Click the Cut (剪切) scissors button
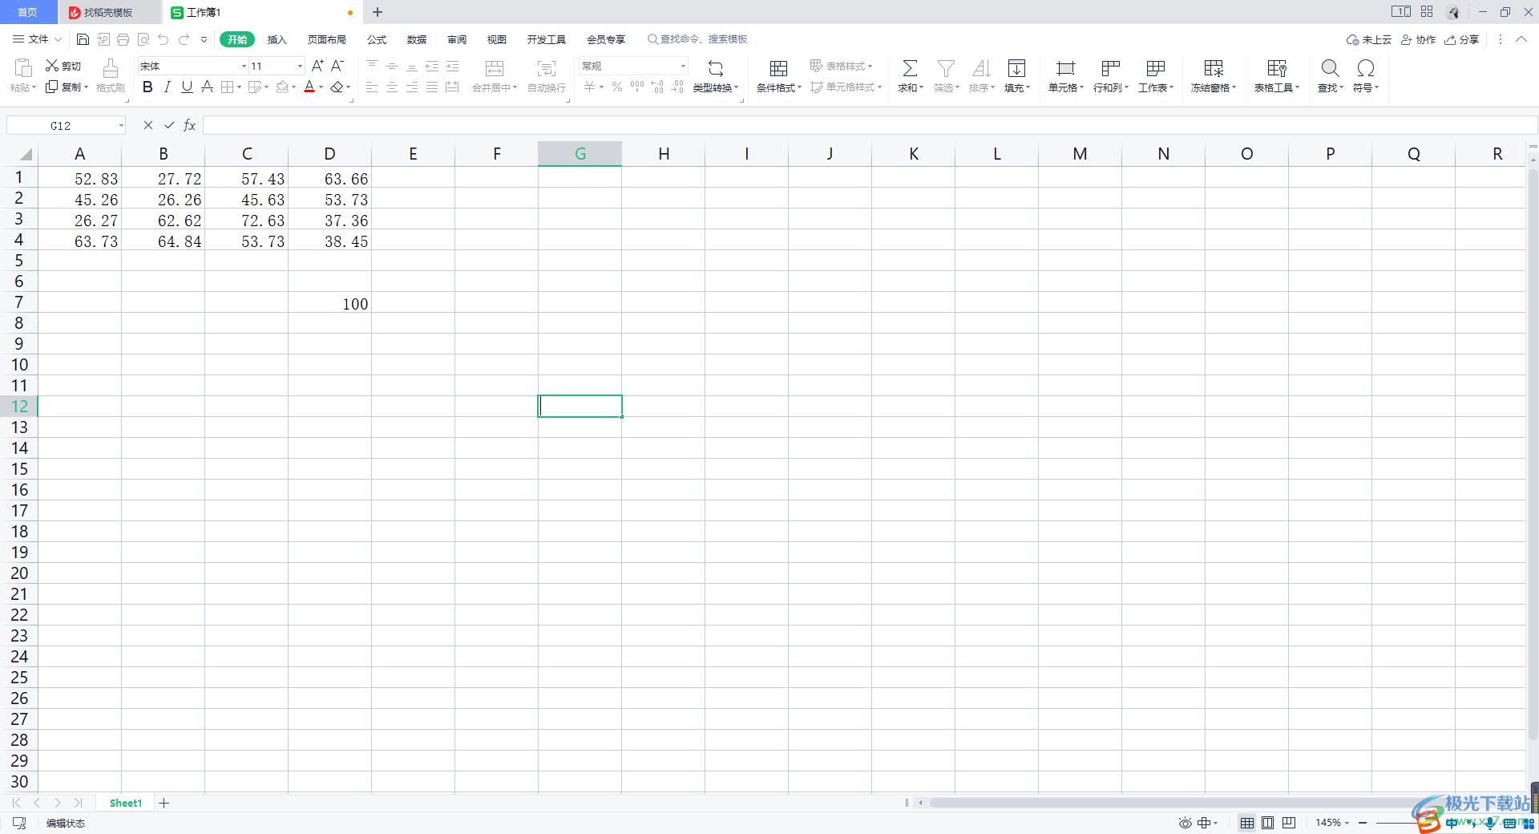The width and height of the screenshot is (1539, 834). [63, 66]
